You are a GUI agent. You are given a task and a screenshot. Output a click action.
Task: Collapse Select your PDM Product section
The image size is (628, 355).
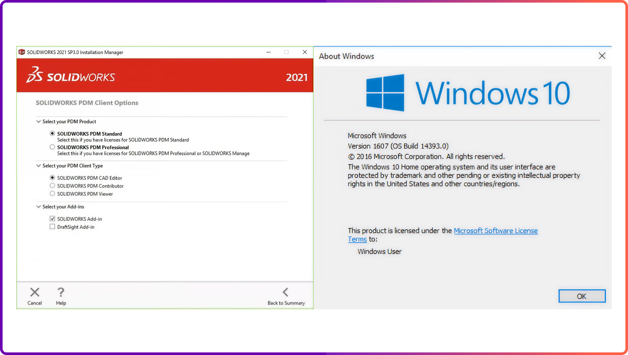click(x=39, y=121)
